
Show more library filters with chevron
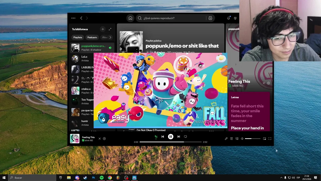[x=110, y=37]
